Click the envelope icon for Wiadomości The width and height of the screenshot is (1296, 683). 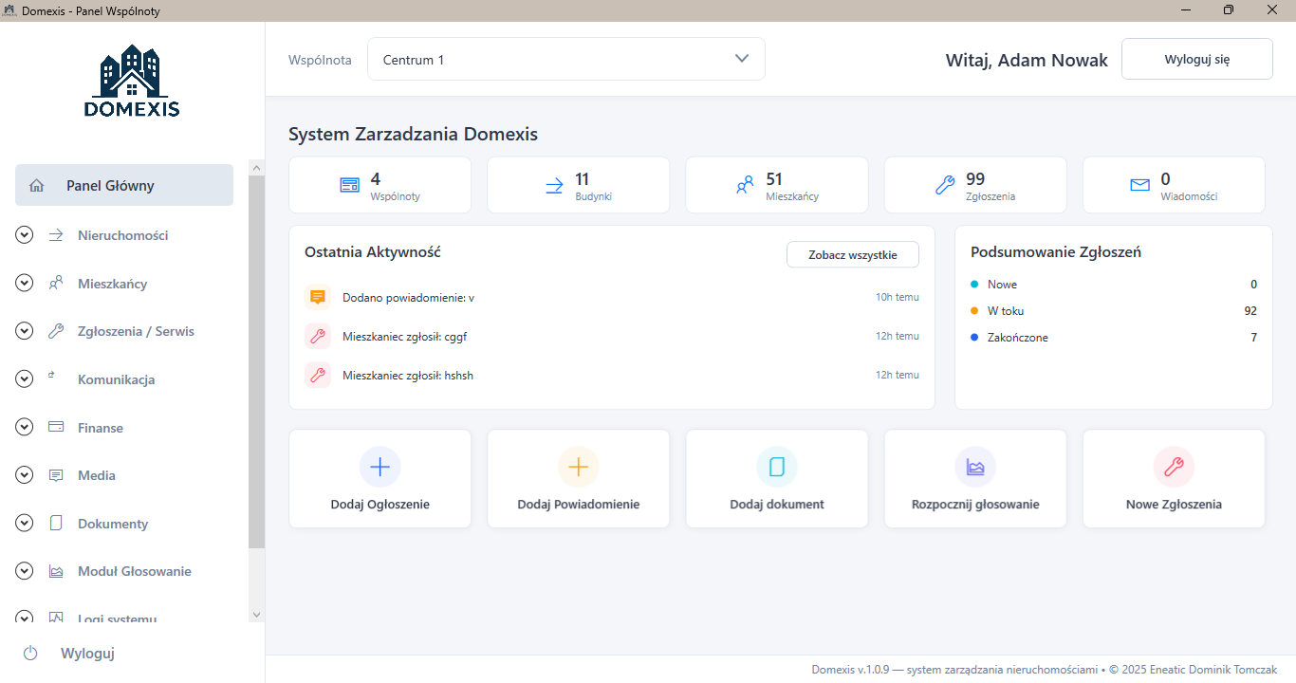pyautogui.click(x=1139, y=185)
